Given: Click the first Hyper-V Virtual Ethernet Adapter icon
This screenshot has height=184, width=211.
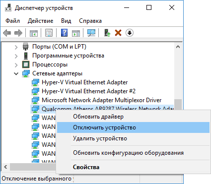Looking at the screenshot, I should coord(35,82).
